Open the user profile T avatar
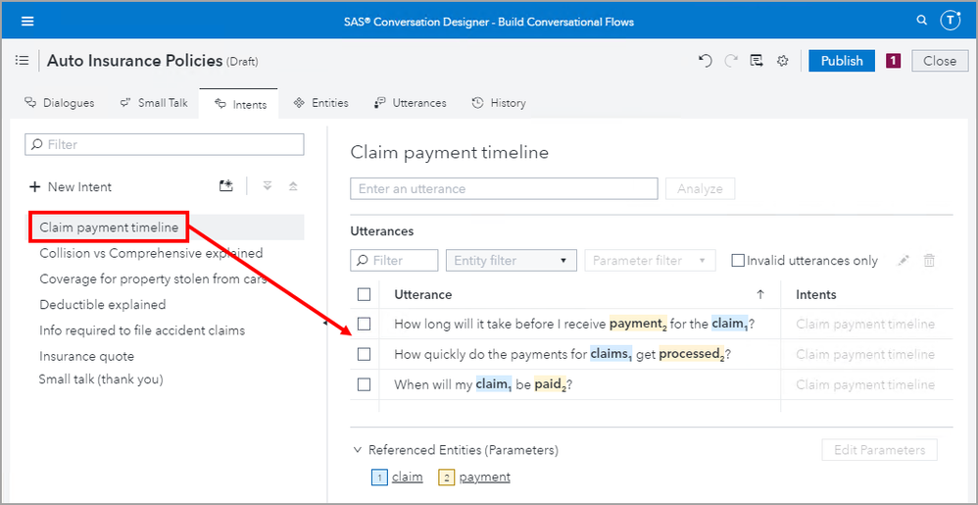This screenshot has width=978, height=505. pos(950,21)
